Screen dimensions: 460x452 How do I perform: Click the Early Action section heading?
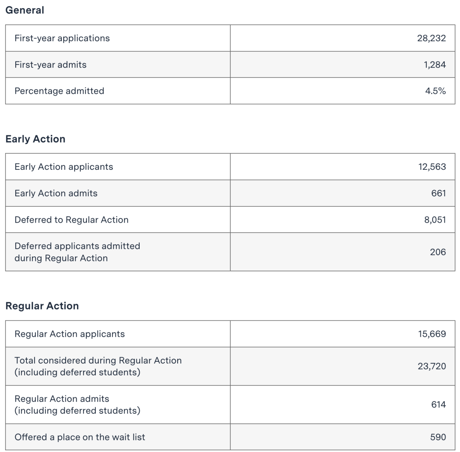pos(35,139)
